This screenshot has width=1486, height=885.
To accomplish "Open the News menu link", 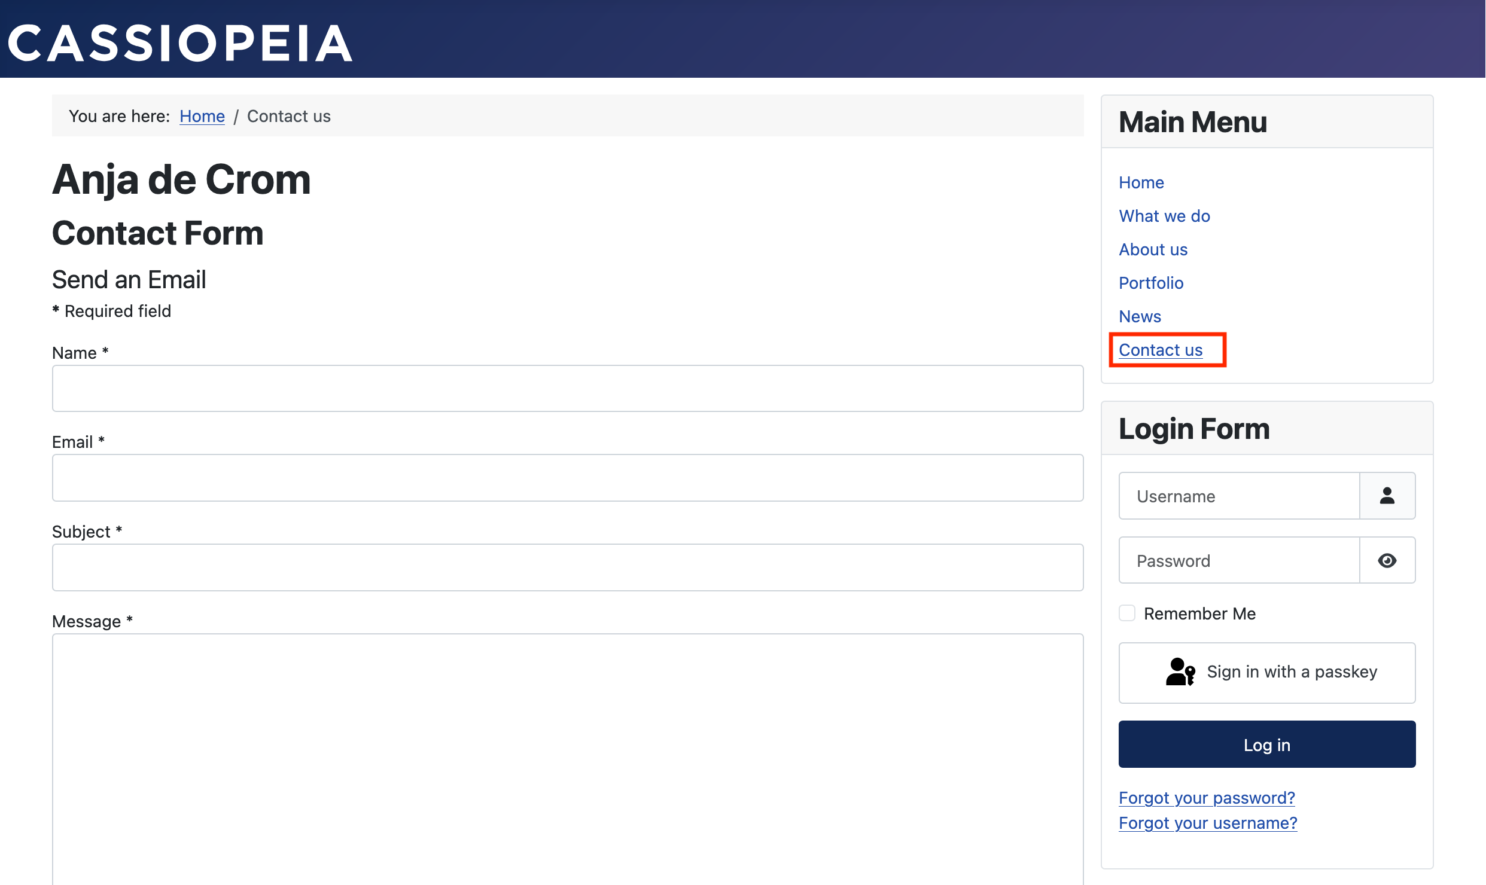I will pos(1139,316).
